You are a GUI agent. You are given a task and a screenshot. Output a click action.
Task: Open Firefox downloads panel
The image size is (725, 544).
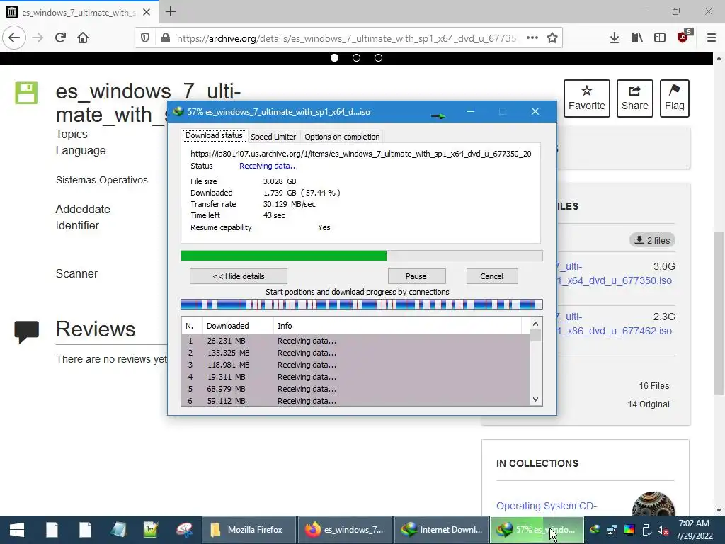pyautogui.click(x=615, y=38)
